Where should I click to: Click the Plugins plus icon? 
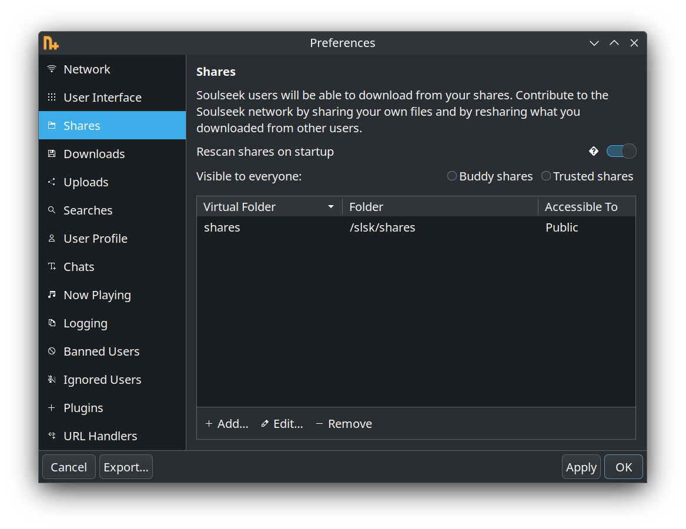52,407
